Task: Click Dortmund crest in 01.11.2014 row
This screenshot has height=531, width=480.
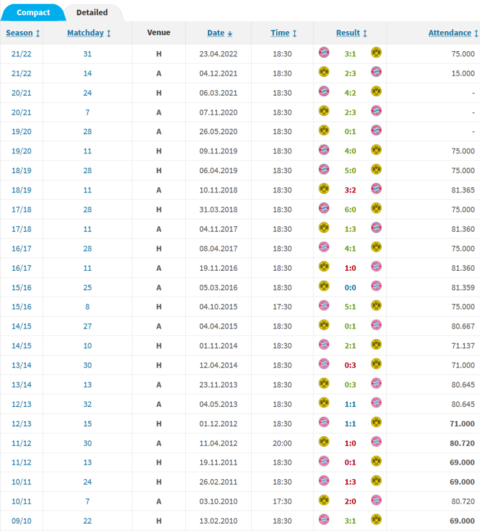Action: pyautogui.click(x=376, y=344)
